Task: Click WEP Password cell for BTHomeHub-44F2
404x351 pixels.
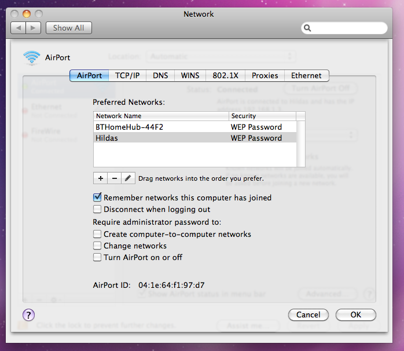Action: [256, 127]
